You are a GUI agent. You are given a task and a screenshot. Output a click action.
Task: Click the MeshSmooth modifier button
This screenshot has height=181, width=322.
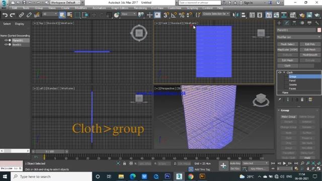click(x=310, y=55)
